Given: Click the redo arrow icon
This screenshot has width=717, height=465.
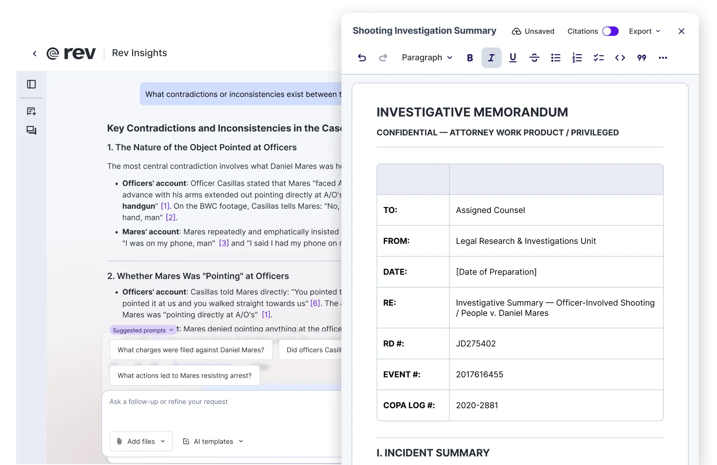Looking at the screenshot, I should coord(383,58).
